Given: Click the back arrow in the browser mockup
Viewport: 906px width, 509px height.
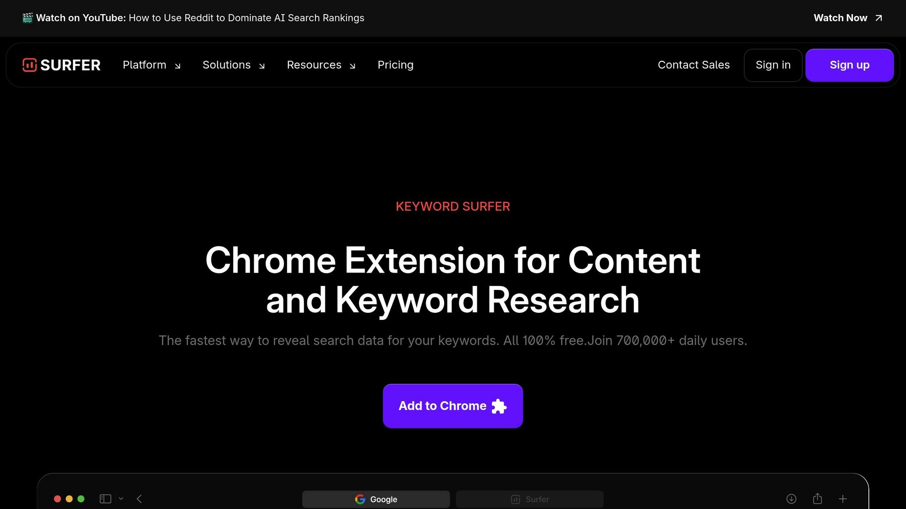Looking at the screenshot, I should coord(139,498).
